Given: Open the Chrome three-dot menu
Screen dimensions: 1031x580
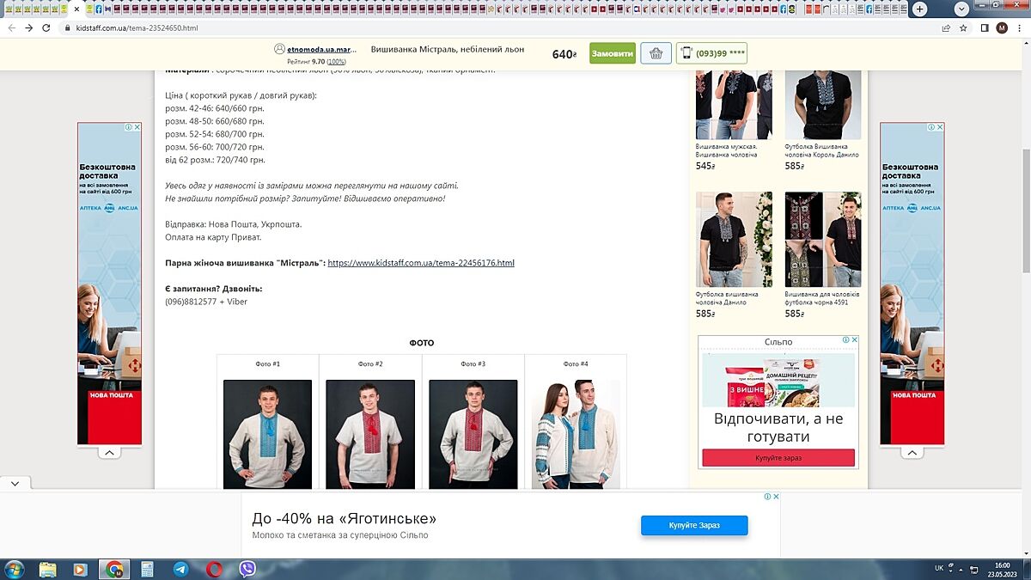Looking at the screenshot, I should (1019, 27).
